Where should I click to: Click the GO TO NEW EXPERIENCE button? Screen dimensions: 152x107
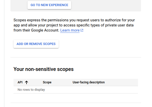point(49,5)
